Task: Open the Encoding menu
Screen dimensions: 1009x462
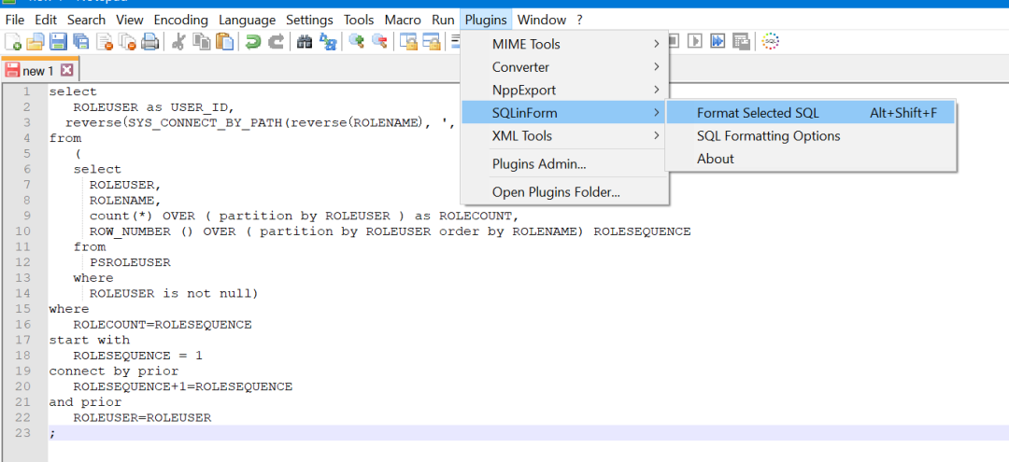Action: click(x=181, y=20)
